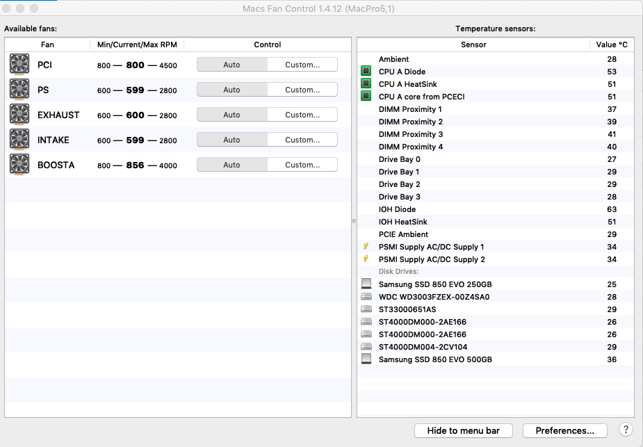
Task: Select Drive Bay 0 sensor row
Action: (496, 159)
